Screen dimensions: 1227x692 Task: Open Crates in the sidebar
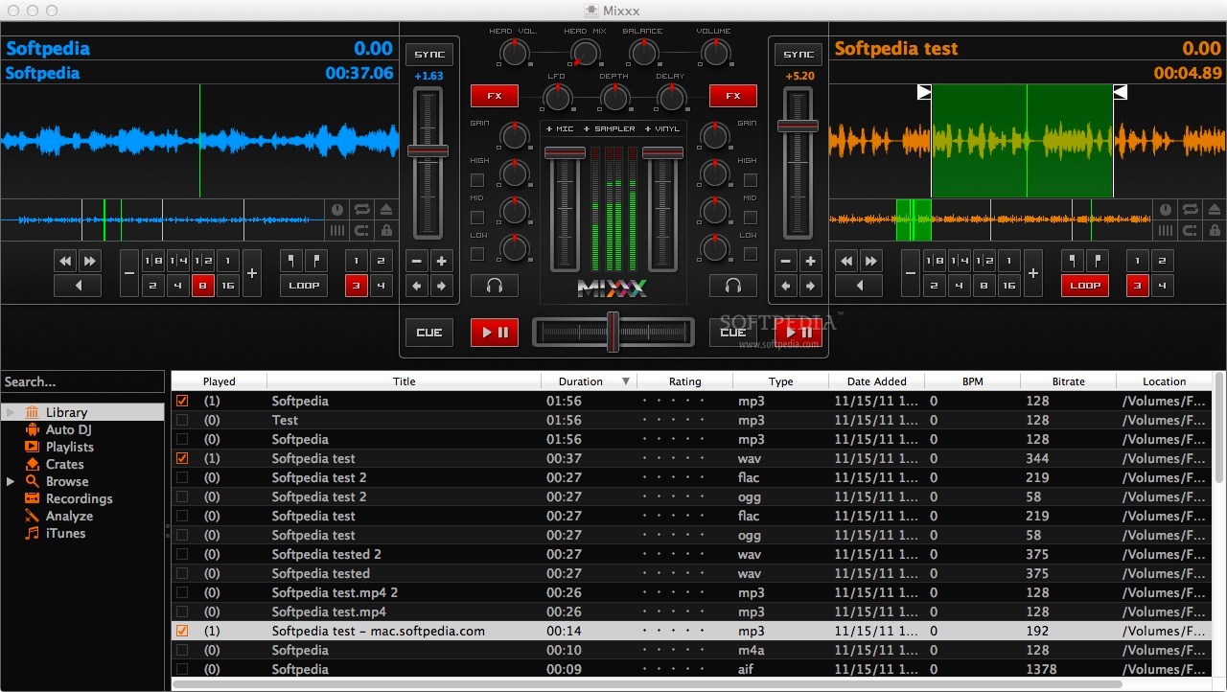point(65,464)
